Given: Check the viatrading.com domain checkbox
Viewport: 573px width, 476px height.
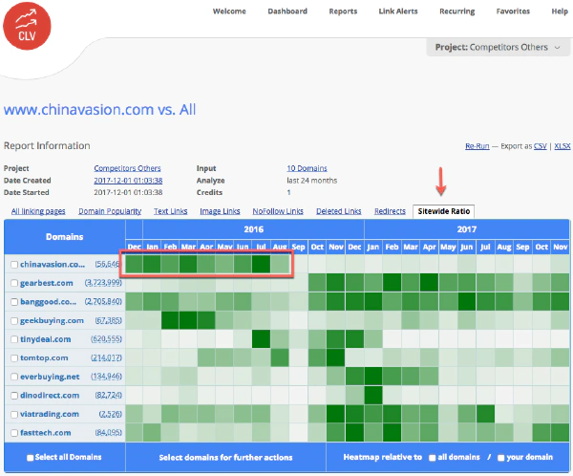Looking at the screenshot, I should coord(14,414).
